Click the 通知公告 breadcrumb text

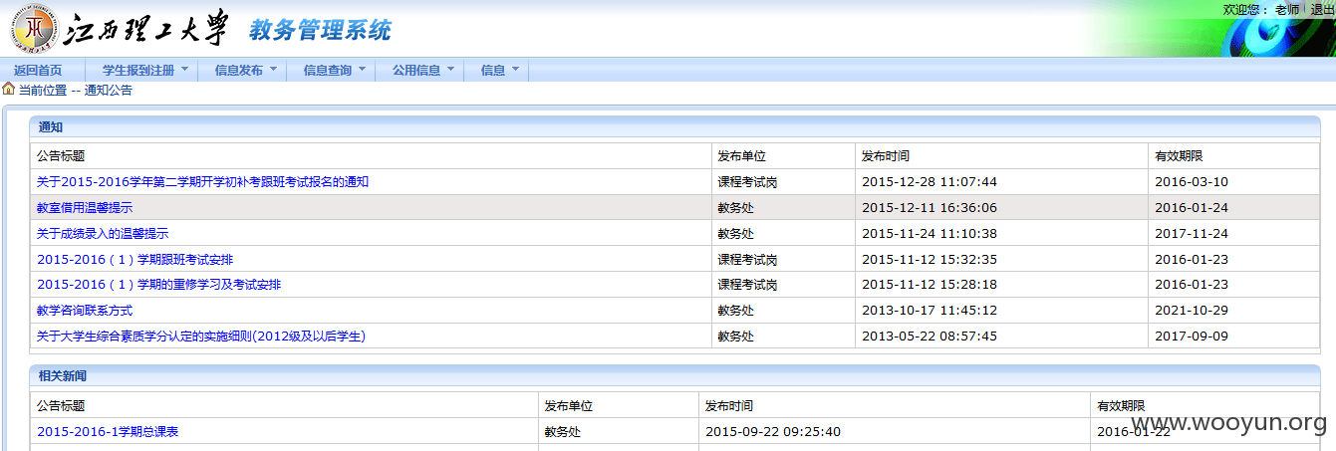click(x=109, y=90)
